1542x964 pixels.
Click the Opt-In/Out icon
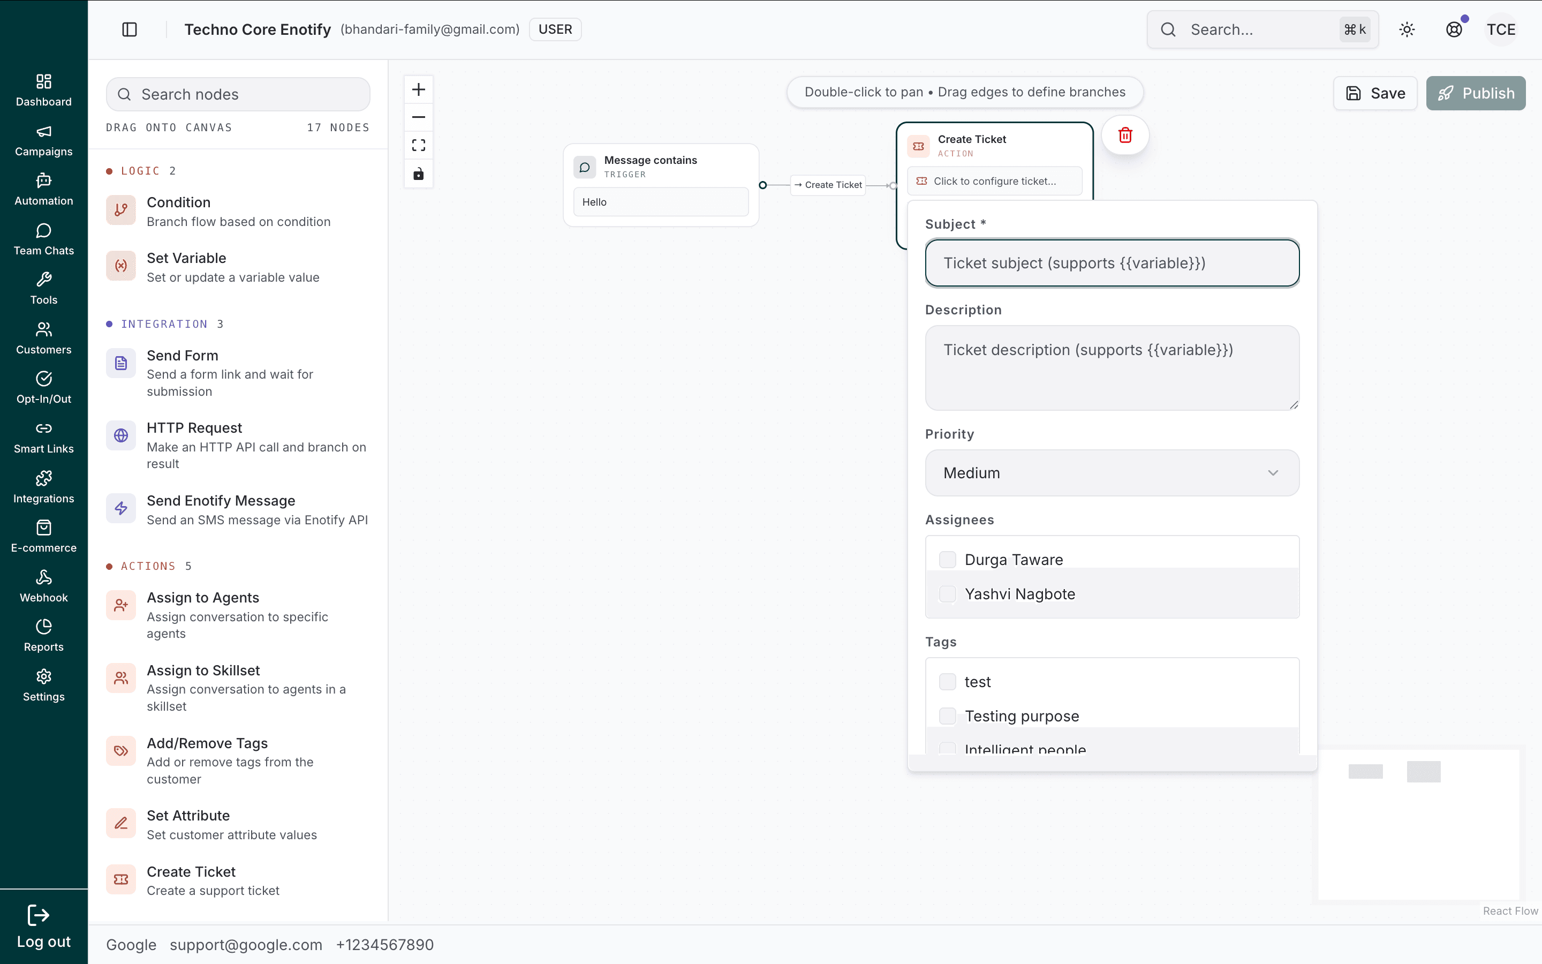click(44, 379)
